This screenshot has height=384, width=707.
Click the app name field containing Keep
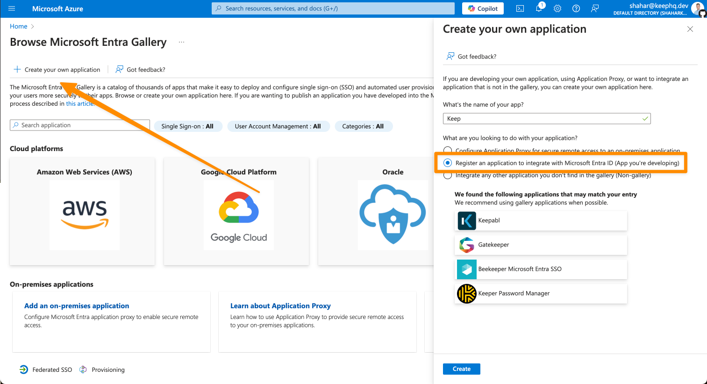click(547, 119)
